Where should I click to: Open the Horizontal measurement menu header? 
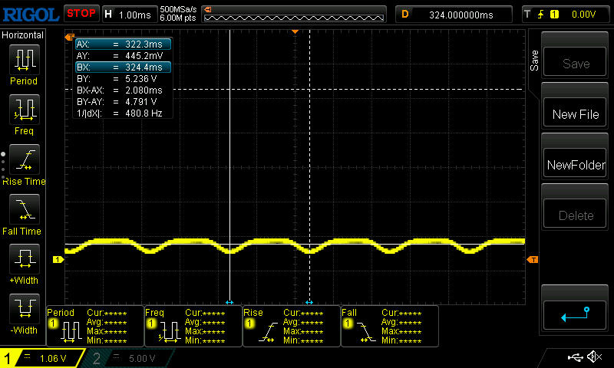point(23,35)
